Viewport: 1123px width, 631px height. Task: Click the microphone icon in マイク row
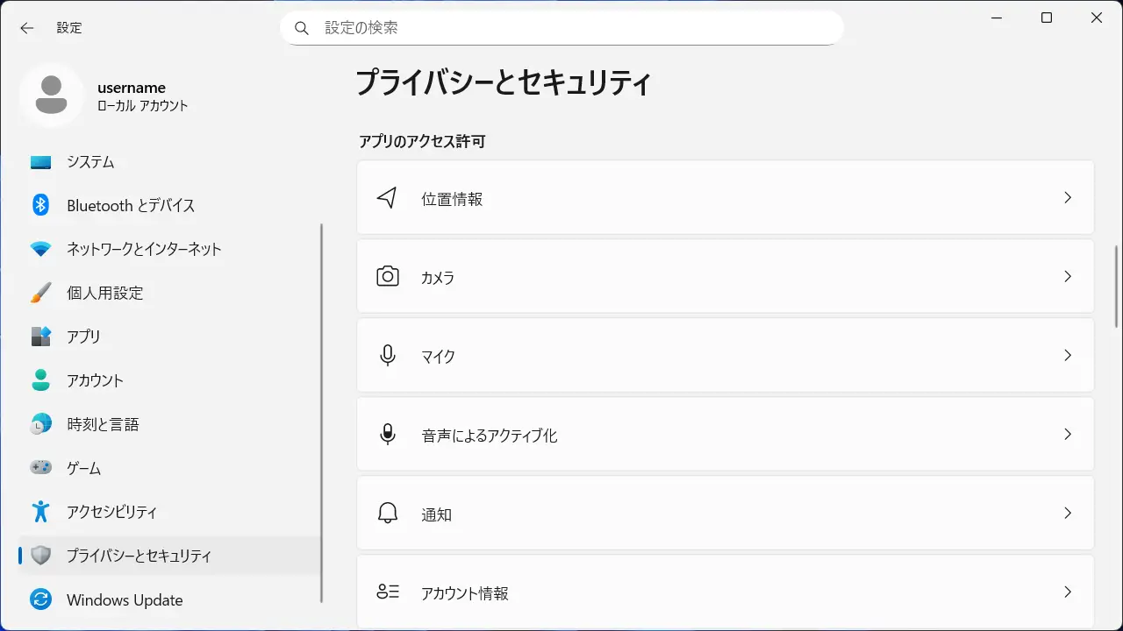(387, 356)
